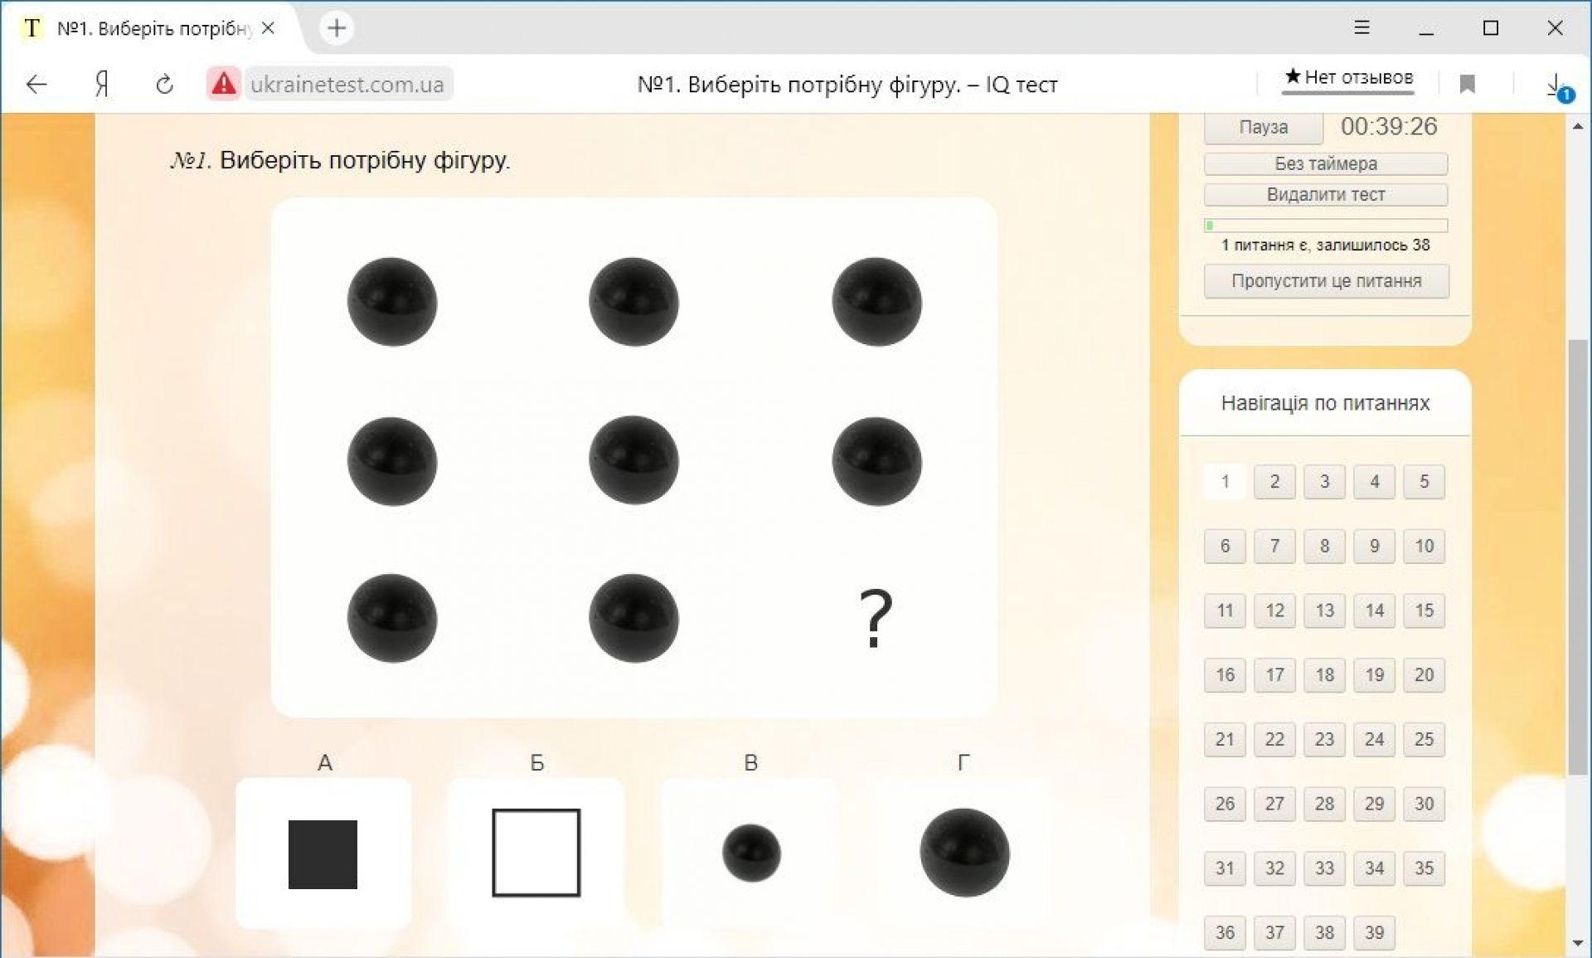Viewport: 1592px width, 958px height.
Task: Open a new tab with plus
Action: (x=337, y=28)
